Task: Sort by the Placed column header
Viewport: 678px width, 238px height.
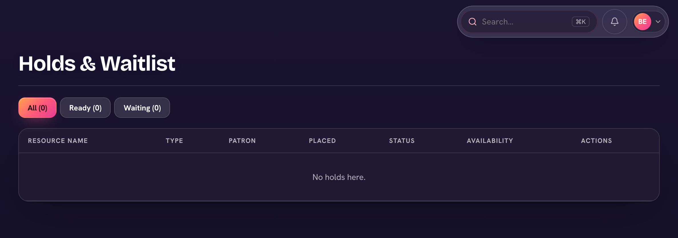Action: click(322, 141)
